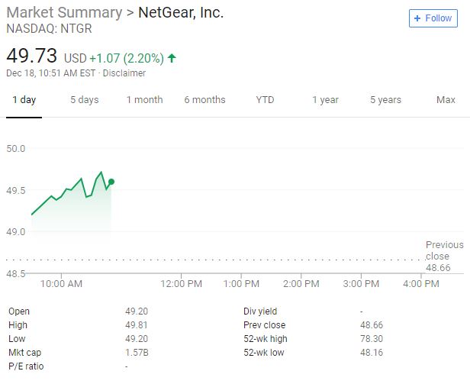Switch to the 5 days tab
This screenshot has width=470, height=384.
[x=85, y=99]
